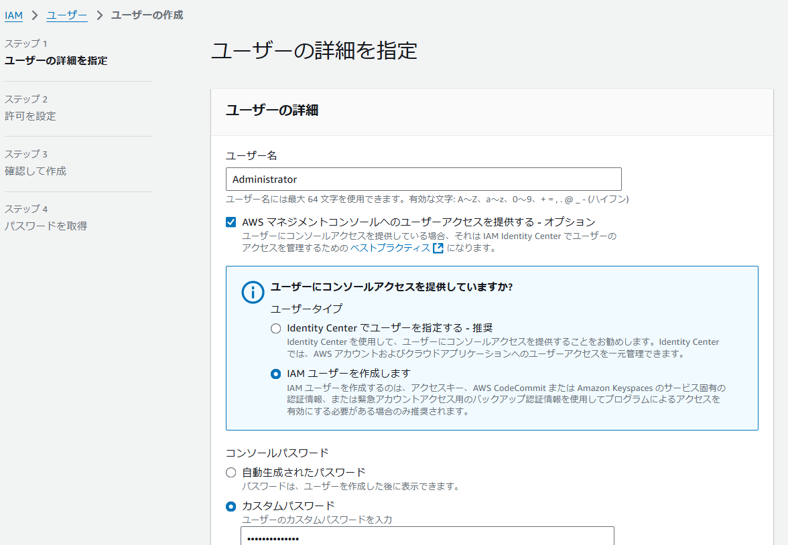Go to ユーザー breadcrumb link
The height and width of the screenshot is (545, 788).
[67, 15]
